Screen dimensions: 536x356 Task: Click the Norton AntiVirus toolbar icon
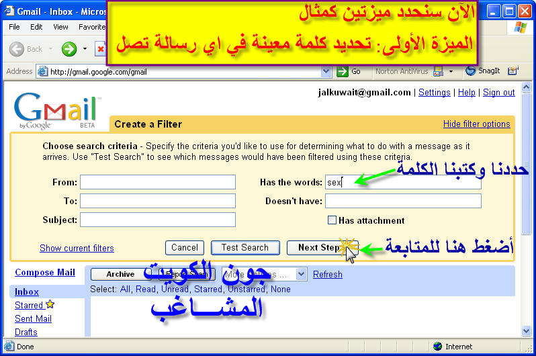click(x=438, y=71)
